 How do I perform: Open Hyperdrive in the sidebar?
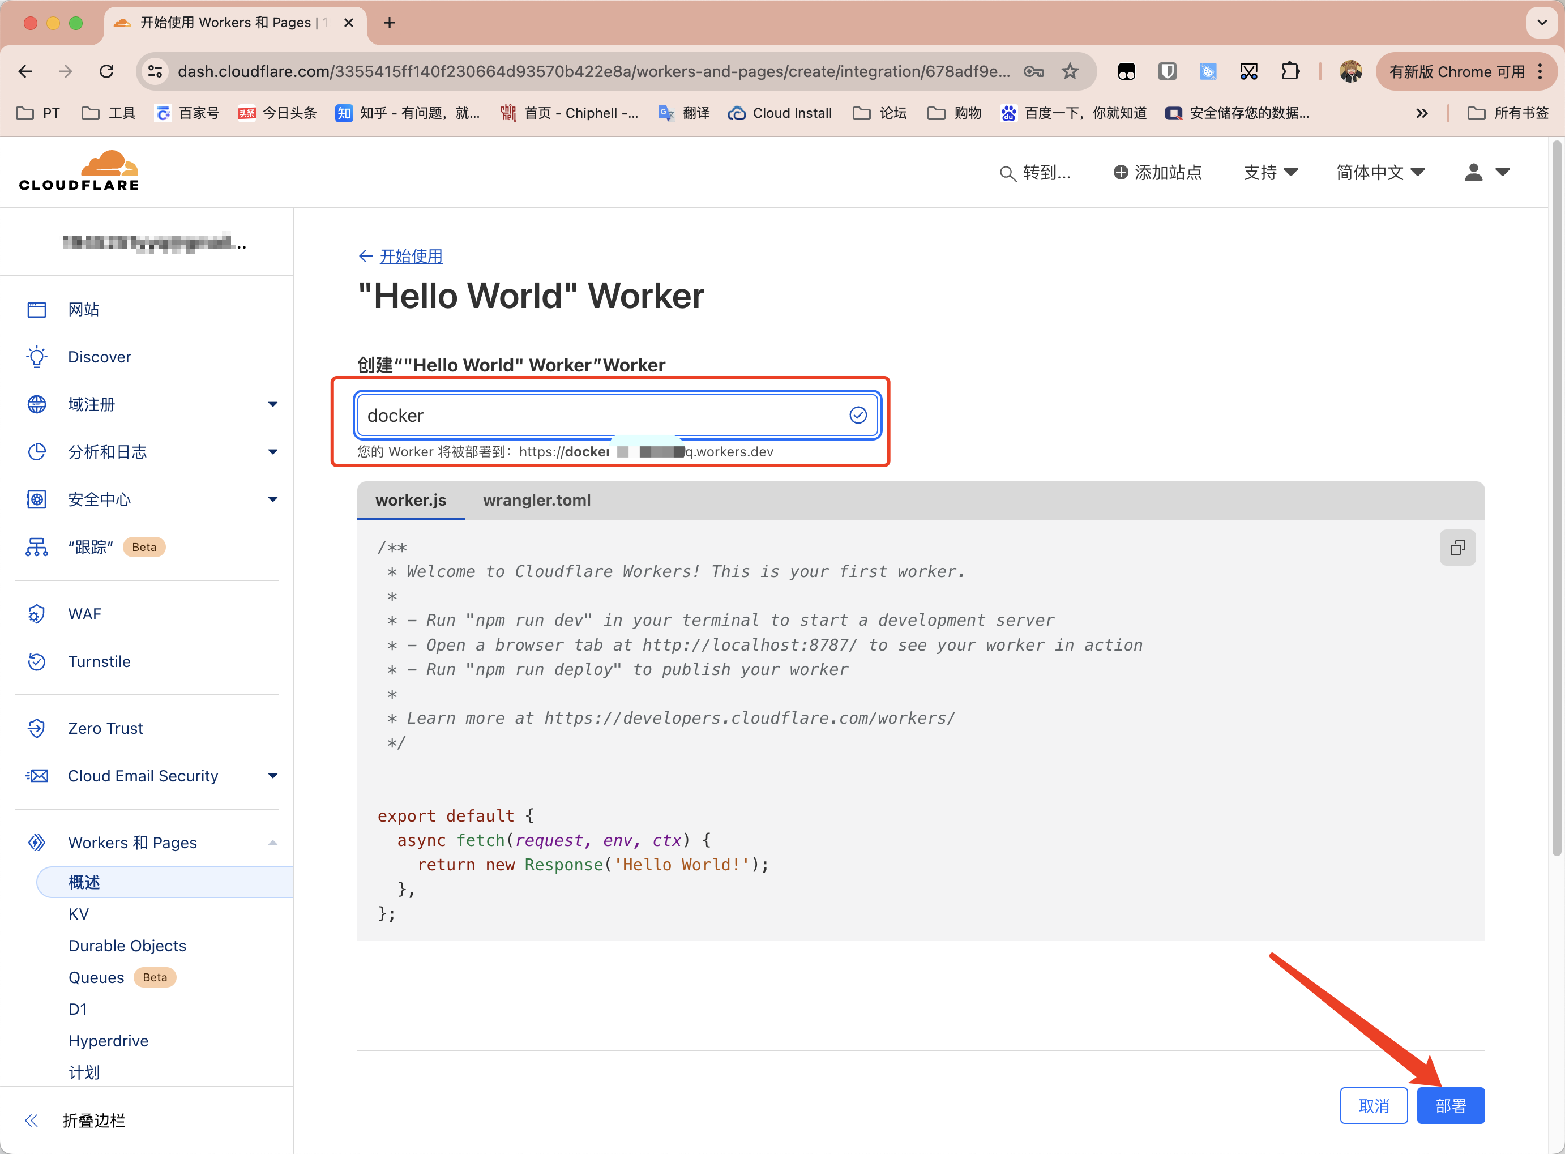pyautogui.click(x=108, y=1041)
